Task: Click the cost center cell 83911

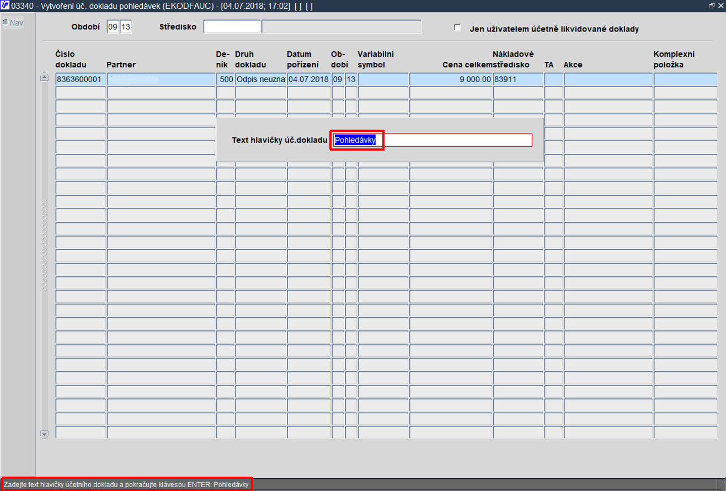Action: click(x=519, y=79)
